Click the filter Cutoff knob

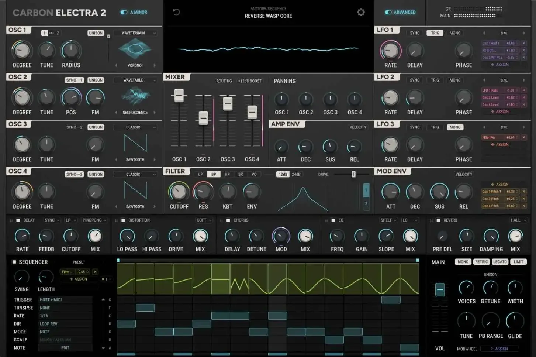pyautogui.click(x=179, y=192)
